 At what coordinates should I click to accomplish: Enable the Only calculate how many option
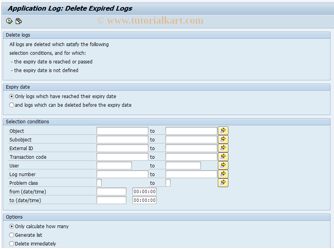click(11, 226)
